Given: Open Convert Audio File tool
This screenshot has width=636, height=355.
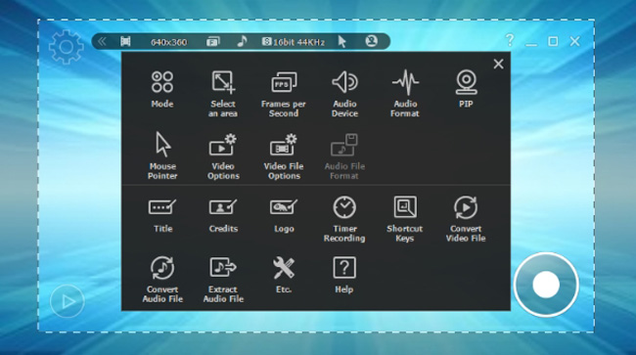Looking at the screenshot, I should coord(162,280).
